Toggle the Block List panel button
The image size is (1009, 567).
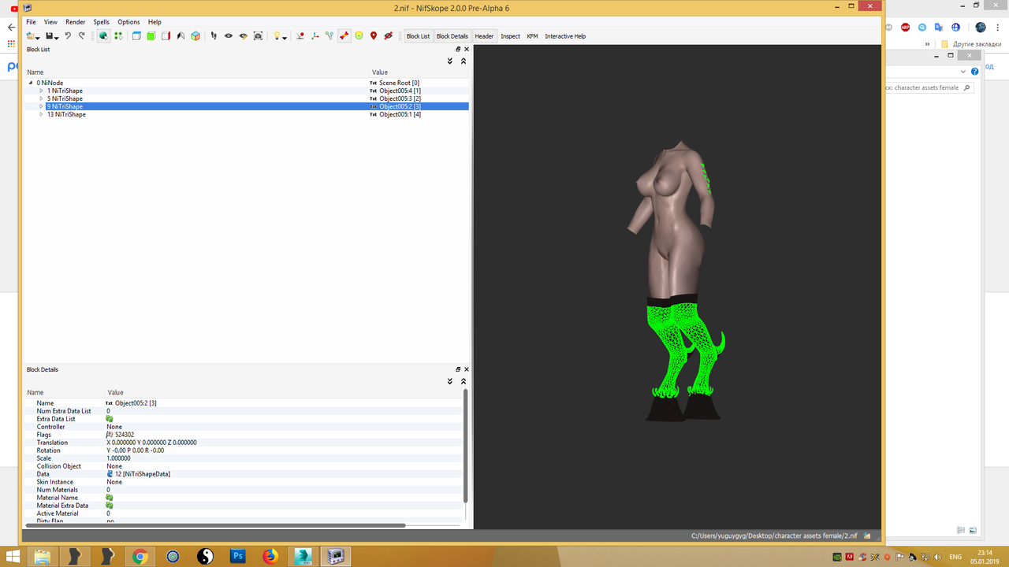click(x=418, y=36)
